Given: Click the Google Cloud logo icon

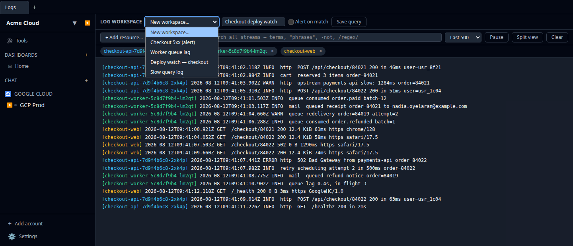Looking at the screenshot, I should tap(8, 94).
